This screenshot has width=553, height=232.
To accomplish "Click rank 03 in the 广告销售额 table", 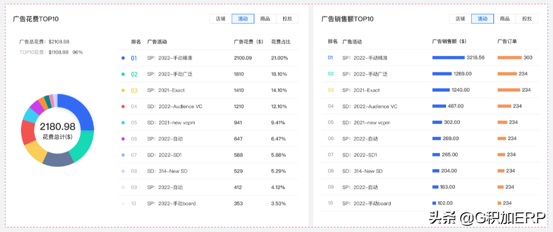I will click(x=331, y=90).
